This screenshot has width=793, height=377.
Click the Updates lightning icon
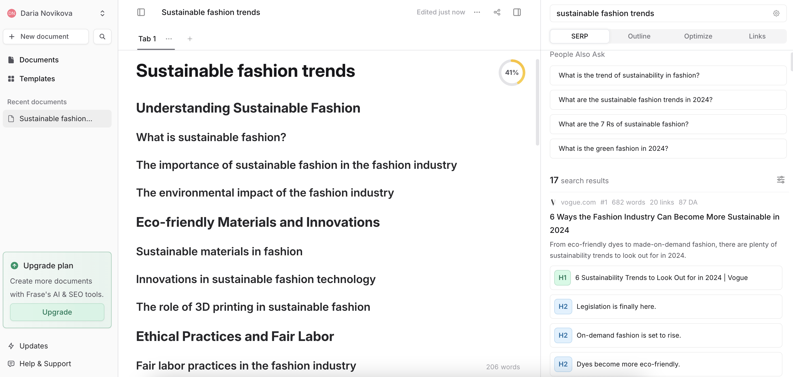click(11, 346)
